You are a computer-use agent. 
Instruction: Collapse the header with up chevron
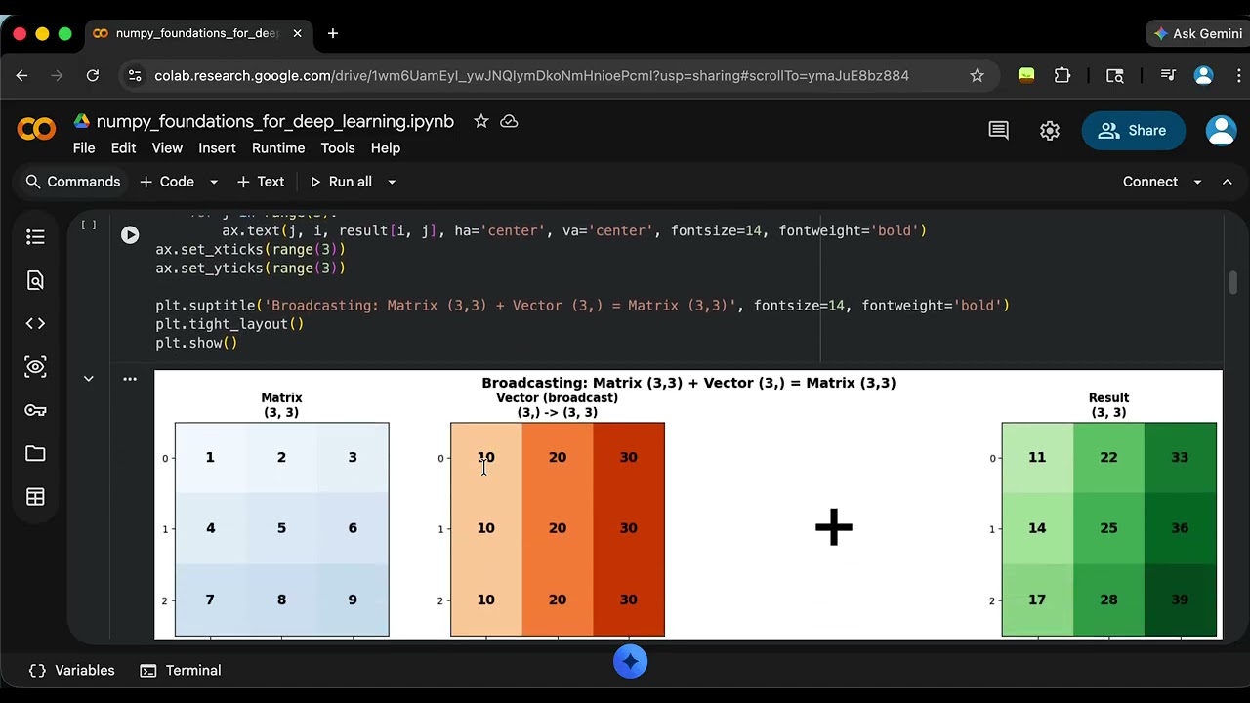(1228, 182)
